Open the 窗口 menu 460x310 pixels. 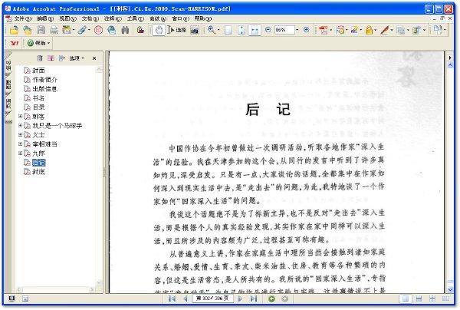180,18
